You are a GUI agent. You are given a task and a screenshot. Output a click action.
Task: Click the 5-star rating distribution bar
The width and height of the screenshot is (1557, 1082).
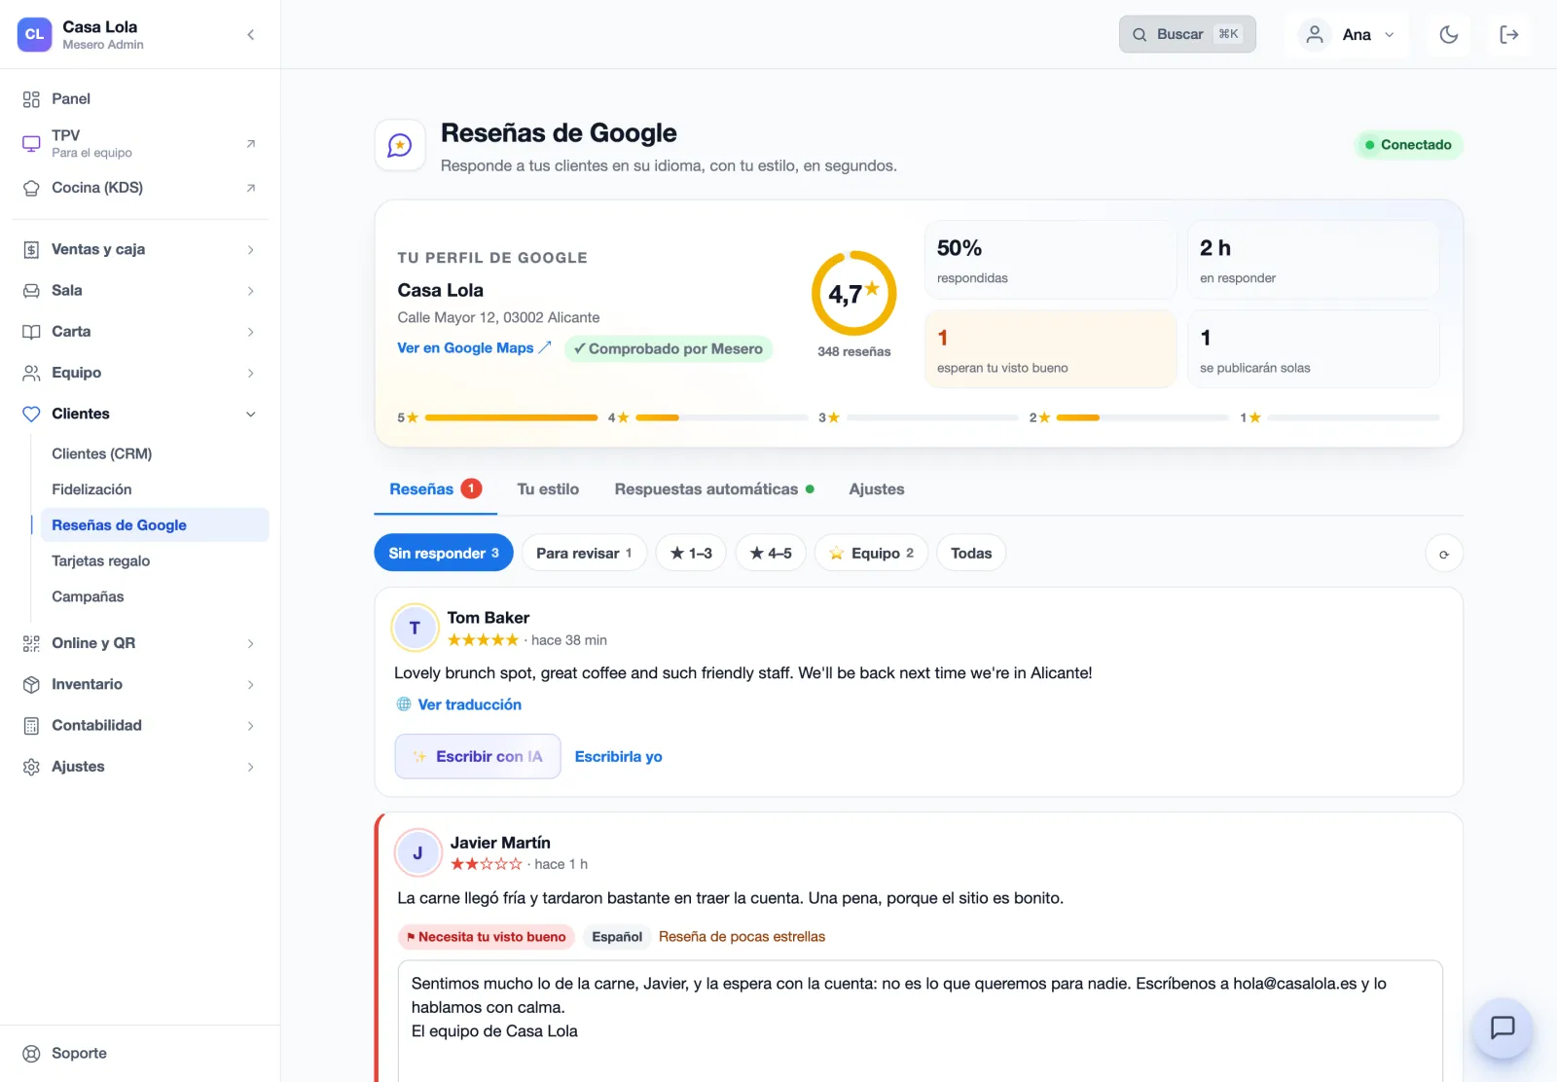tap(511, 418)
